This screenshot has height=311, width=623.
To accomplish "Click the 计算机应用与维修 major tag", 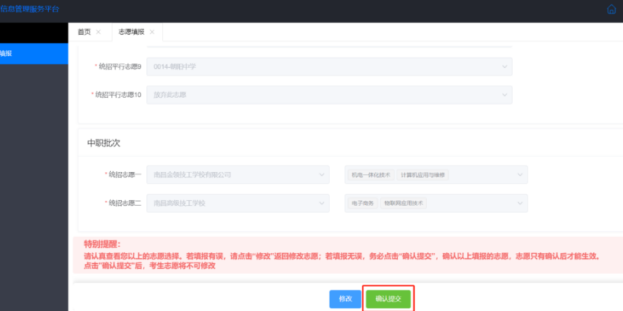I will coord(422,175).
